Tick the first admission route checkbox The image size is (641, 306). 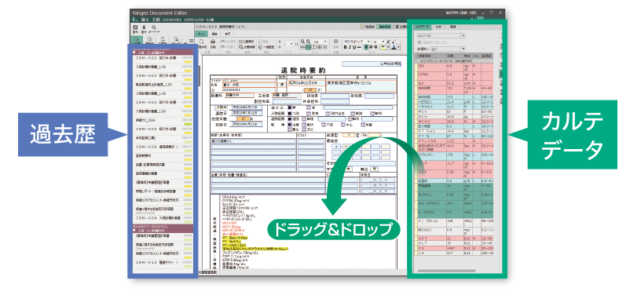(290, 114)
